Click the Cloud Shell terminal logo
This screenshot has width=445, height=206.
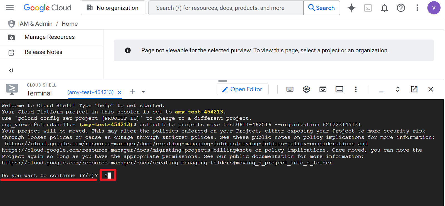click(12, 89)
